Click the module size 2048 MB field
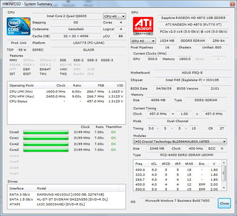Viewport: 237px width, 216px height. (x=157, y=149)
